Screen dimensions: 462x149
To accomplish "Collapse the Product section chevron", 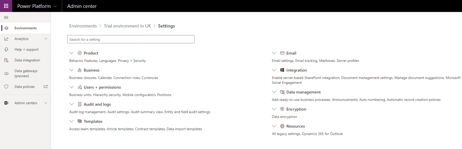I will coord(72,53).
